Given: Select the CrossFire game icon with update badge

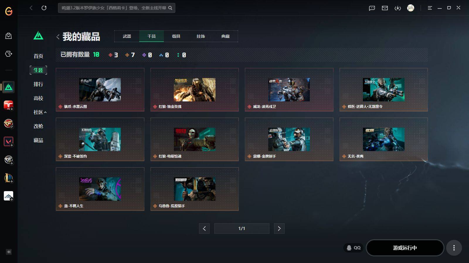Looking at the screenshot, I should tap(9, 124).
